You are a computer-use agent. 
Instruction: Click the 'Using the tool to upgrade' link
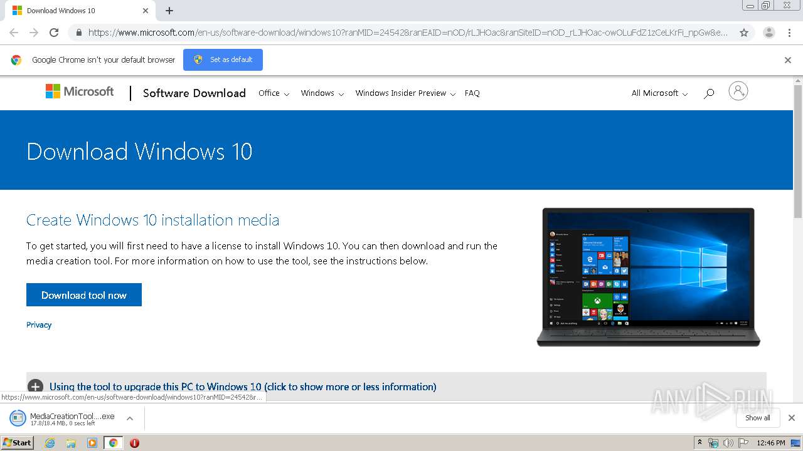click(x=243, y=387)
